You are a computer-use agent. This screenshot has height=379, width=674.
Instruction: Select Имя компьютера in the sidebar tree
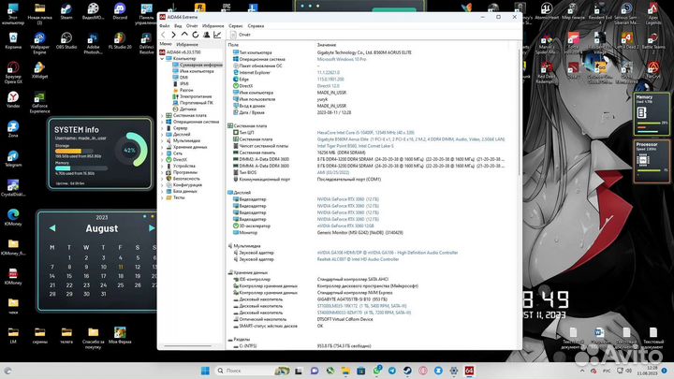click(193, 71)
